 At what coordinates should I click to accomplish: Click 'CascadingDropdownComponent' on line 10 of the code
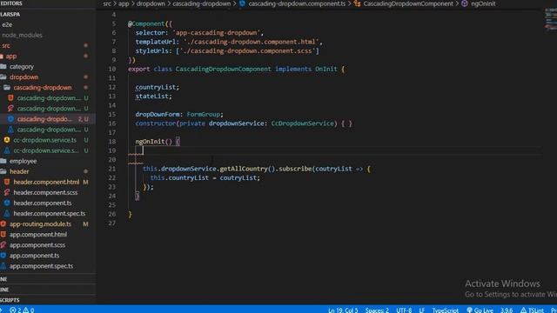click(x=223, y=69)
